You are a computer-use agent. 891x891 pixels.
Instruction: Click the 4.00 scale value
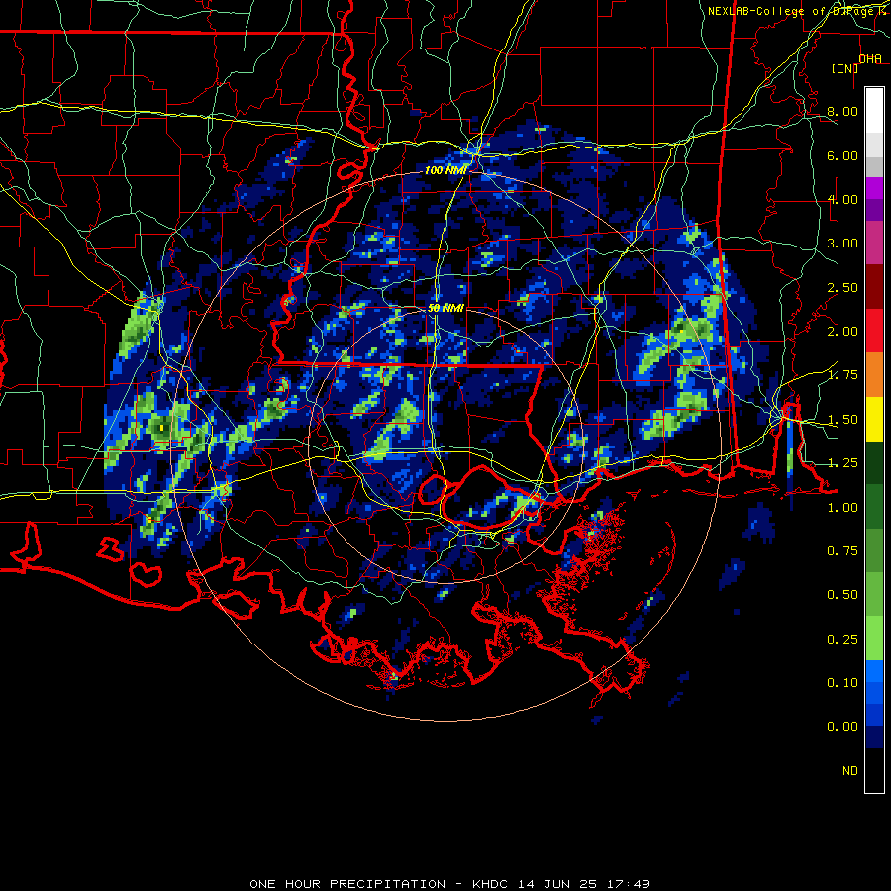coord(842,199)
